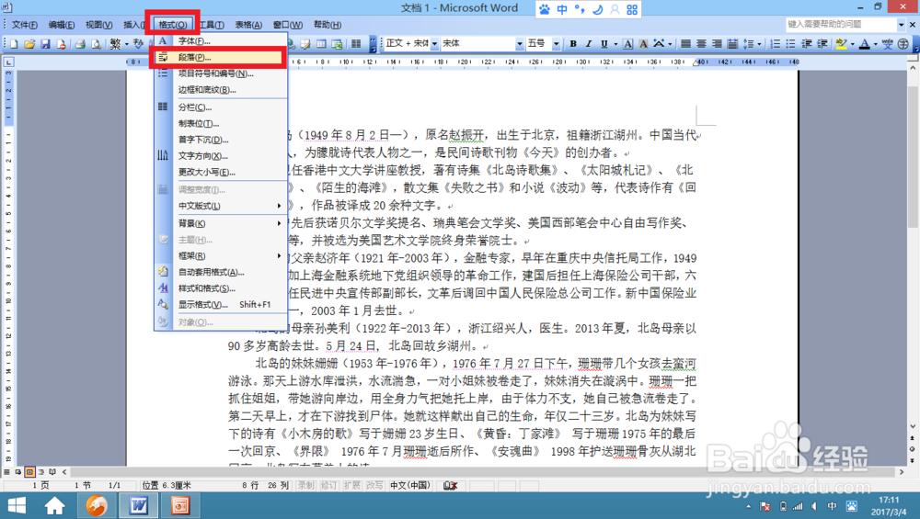This screenshot has height=519, width=920.
Task: Open the font color dropdown arrow
Action: [x=875, y=44]
